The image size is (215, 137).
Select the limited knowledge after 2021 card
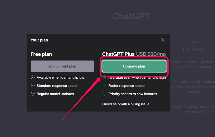193,109
